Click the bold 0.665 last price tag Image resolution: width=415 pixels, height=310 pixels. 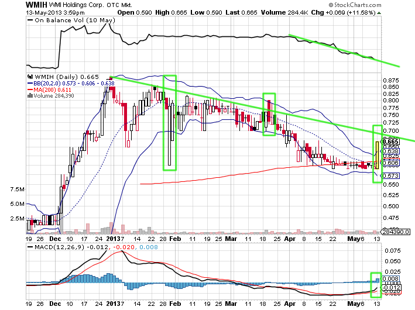390,142
